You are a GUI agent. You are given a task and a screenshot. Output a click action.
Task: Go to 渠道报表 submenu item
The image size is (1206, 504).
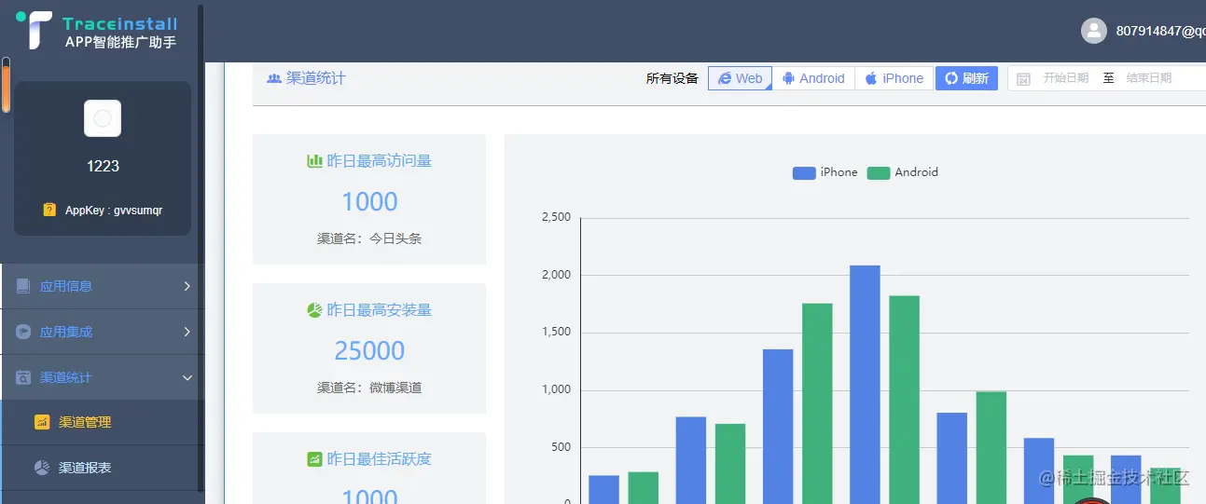click(101, 468)
